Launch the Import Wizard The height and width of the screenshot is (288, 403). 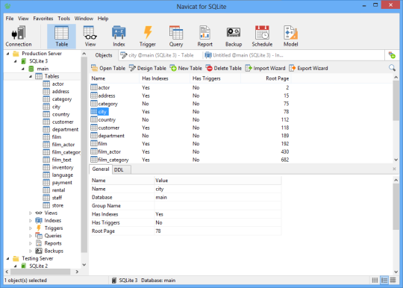point(265,68)
